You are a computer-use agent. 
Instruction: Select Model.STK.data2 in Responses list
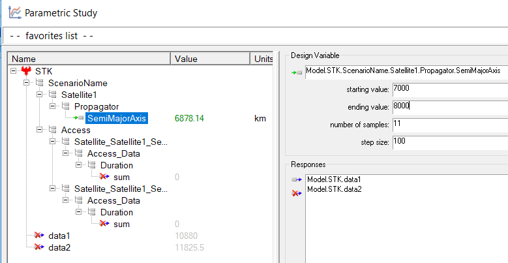335,189
